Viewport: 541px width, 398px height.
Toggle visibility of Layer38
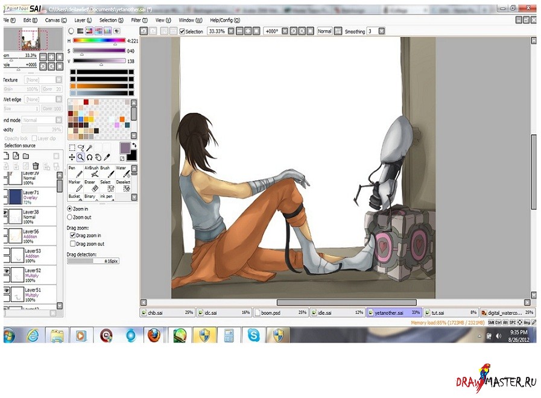tap(5, 212)
